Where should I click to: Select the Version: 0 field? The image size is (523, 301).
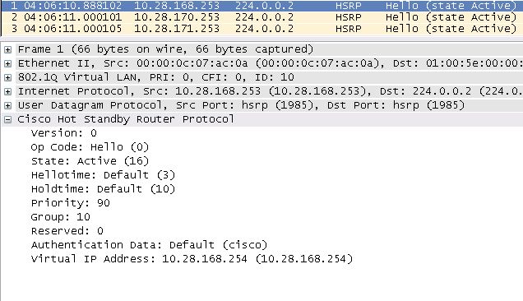pos(63,133)
